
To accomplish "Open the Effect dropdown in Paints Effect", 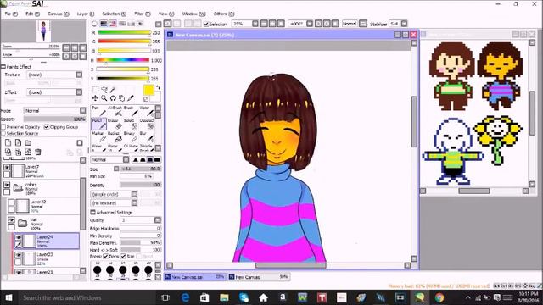I will coord(79,92).
